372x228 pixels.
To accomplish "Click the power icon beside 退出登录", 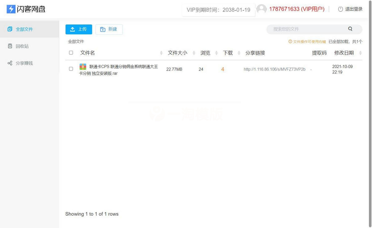I will [340, 9].
